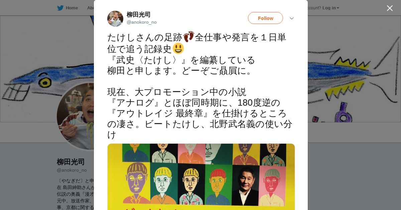
Task: Click the partially hidden About menu item
Action: [91, 8]
